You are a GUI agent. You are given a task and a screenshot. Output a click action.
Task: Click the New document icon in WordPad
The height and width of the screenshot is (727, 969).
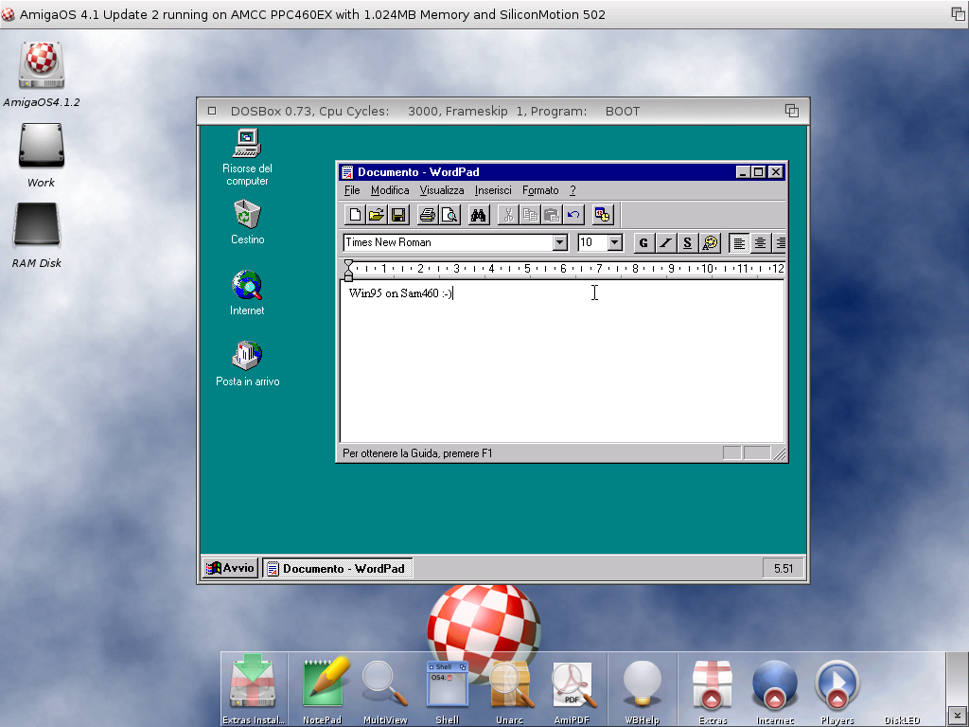pos(355,215)
